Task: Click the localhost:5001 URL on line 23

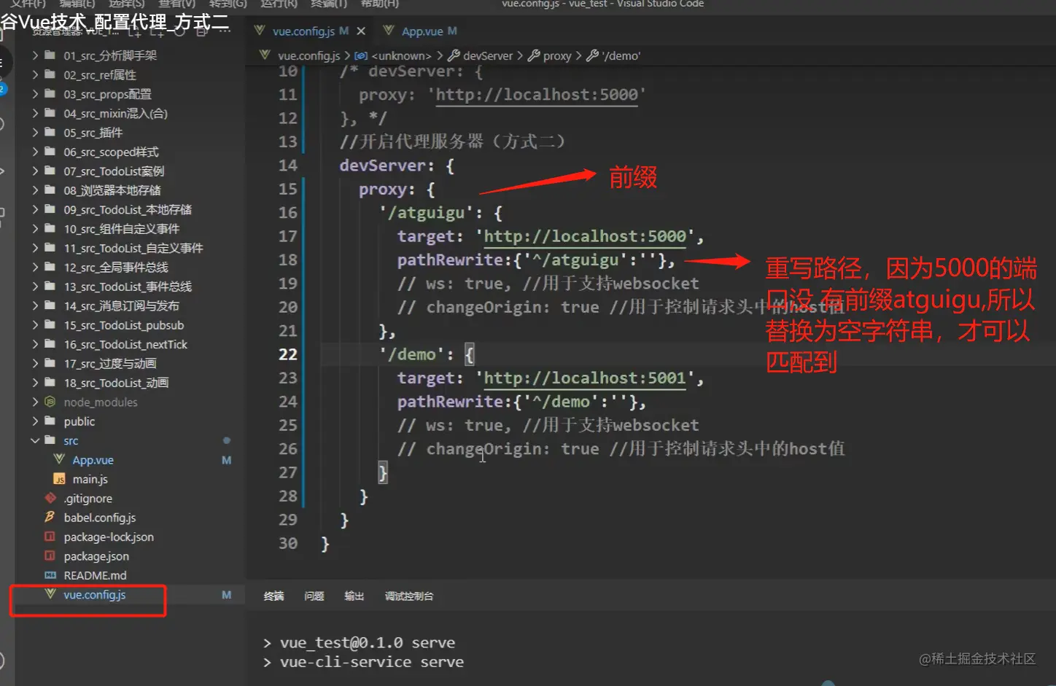Action: [x=585, y=378]
